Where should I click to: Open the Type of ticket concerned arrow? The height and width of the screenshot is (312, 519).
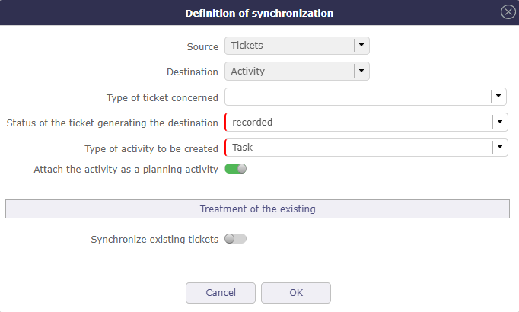pyautogui.click(x=499, y=97)
